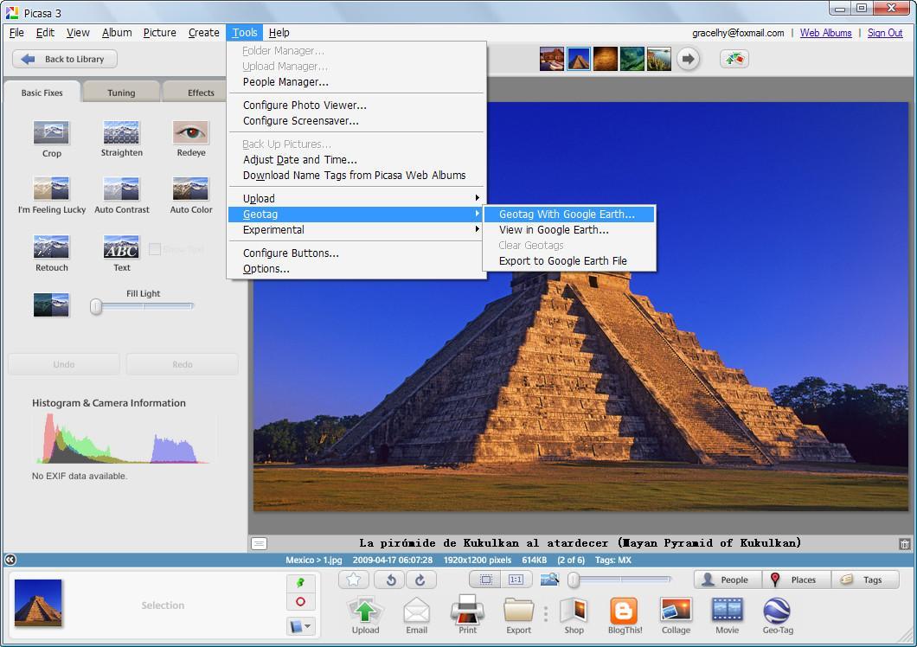This screenshot has width=917, height=647.
Task: Click the Redeye fix icon
Action: pos(190,132)
